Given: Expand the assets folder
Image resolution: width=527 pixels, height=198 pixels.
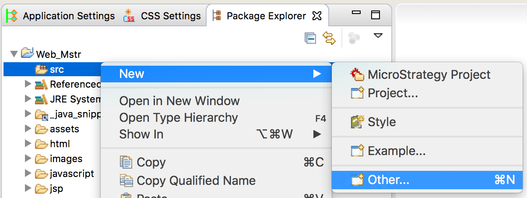Looking at the screenshot, I should 28,129.
